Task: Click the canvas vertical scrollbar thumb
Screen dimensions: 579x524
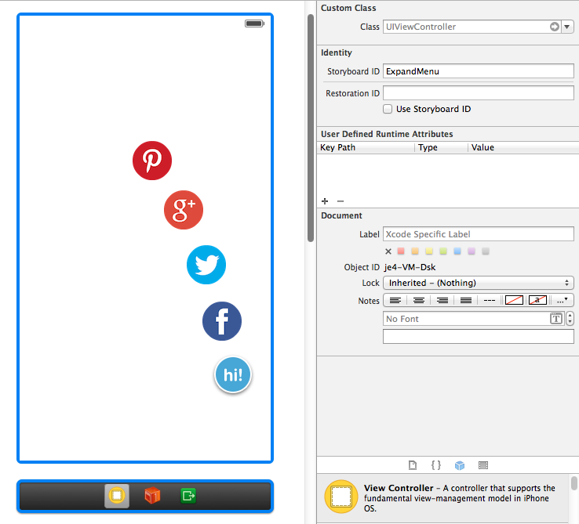Action: pyautogui.click(x=311, y=128)
